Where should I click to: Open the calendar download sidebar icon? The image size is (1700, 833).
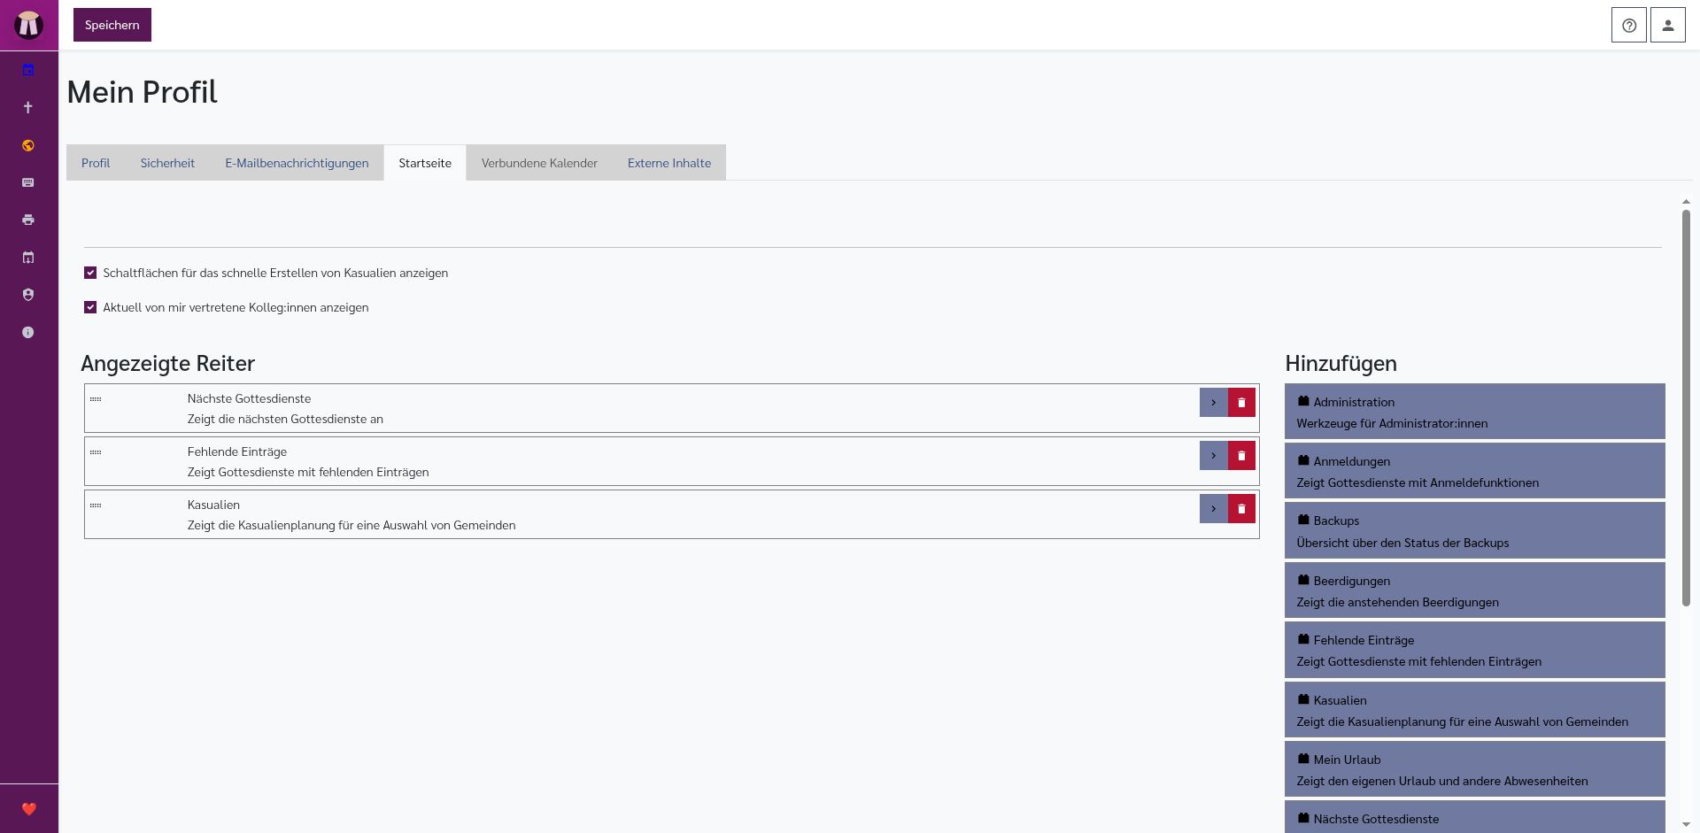pos(28,258)
